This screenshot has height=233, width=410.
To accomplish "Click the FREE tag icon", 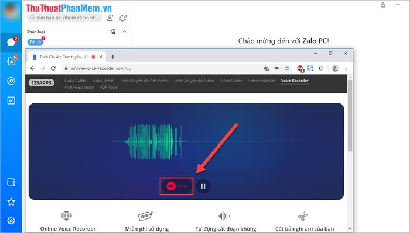I will (145, 216).
